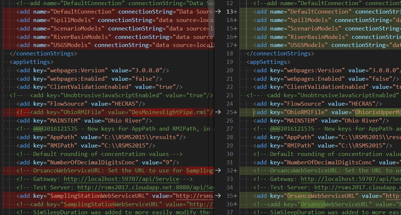Open the localhost:59707 Gateway link in left pane
This screenshot has width=401, height=215.
click(x=121, y=179)
